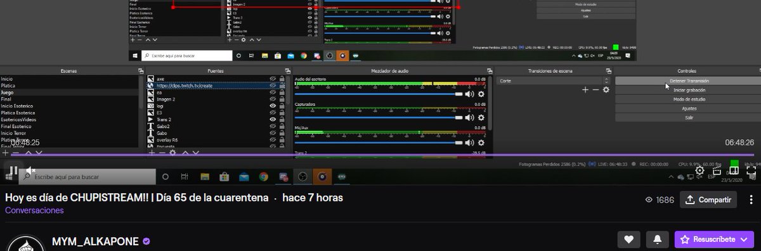Toggle visibility of Imagen 2 source
This screenshot has height=251, width=761.
(x=273, y=99)
